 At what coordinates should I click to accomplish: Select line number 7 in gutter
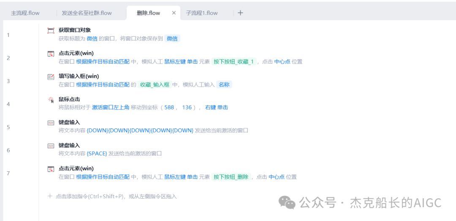click(8, 173)
